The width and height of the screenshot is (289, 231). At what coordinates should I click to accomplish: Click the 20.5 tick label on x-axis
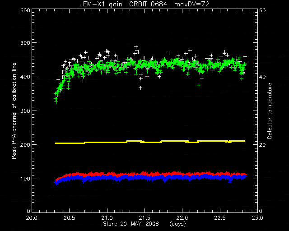coord(69,218)
